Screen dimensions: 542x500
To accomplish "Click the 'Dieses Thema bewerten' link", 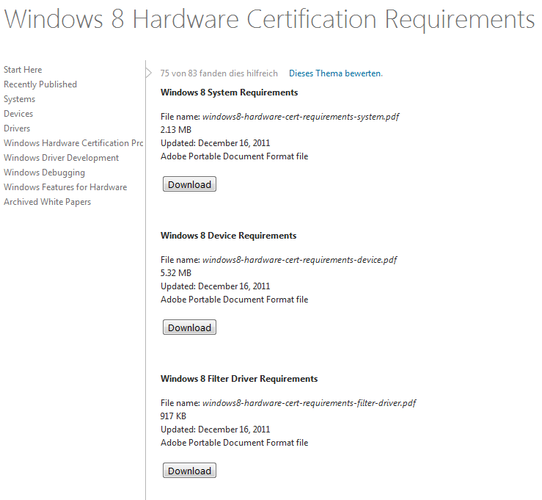I will (x=335, y=73).
